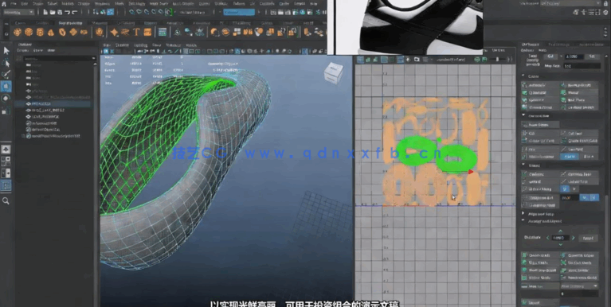
Task: Pick the arrow Select tool in toolbox
Action: pyautogui.click(x=6, y=51)
